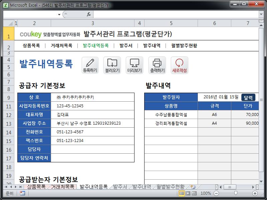Click the 새로작성 refresh icon button
Image resolution: width=267 pixels, height=200 pixels.
(x=180, y=65)
